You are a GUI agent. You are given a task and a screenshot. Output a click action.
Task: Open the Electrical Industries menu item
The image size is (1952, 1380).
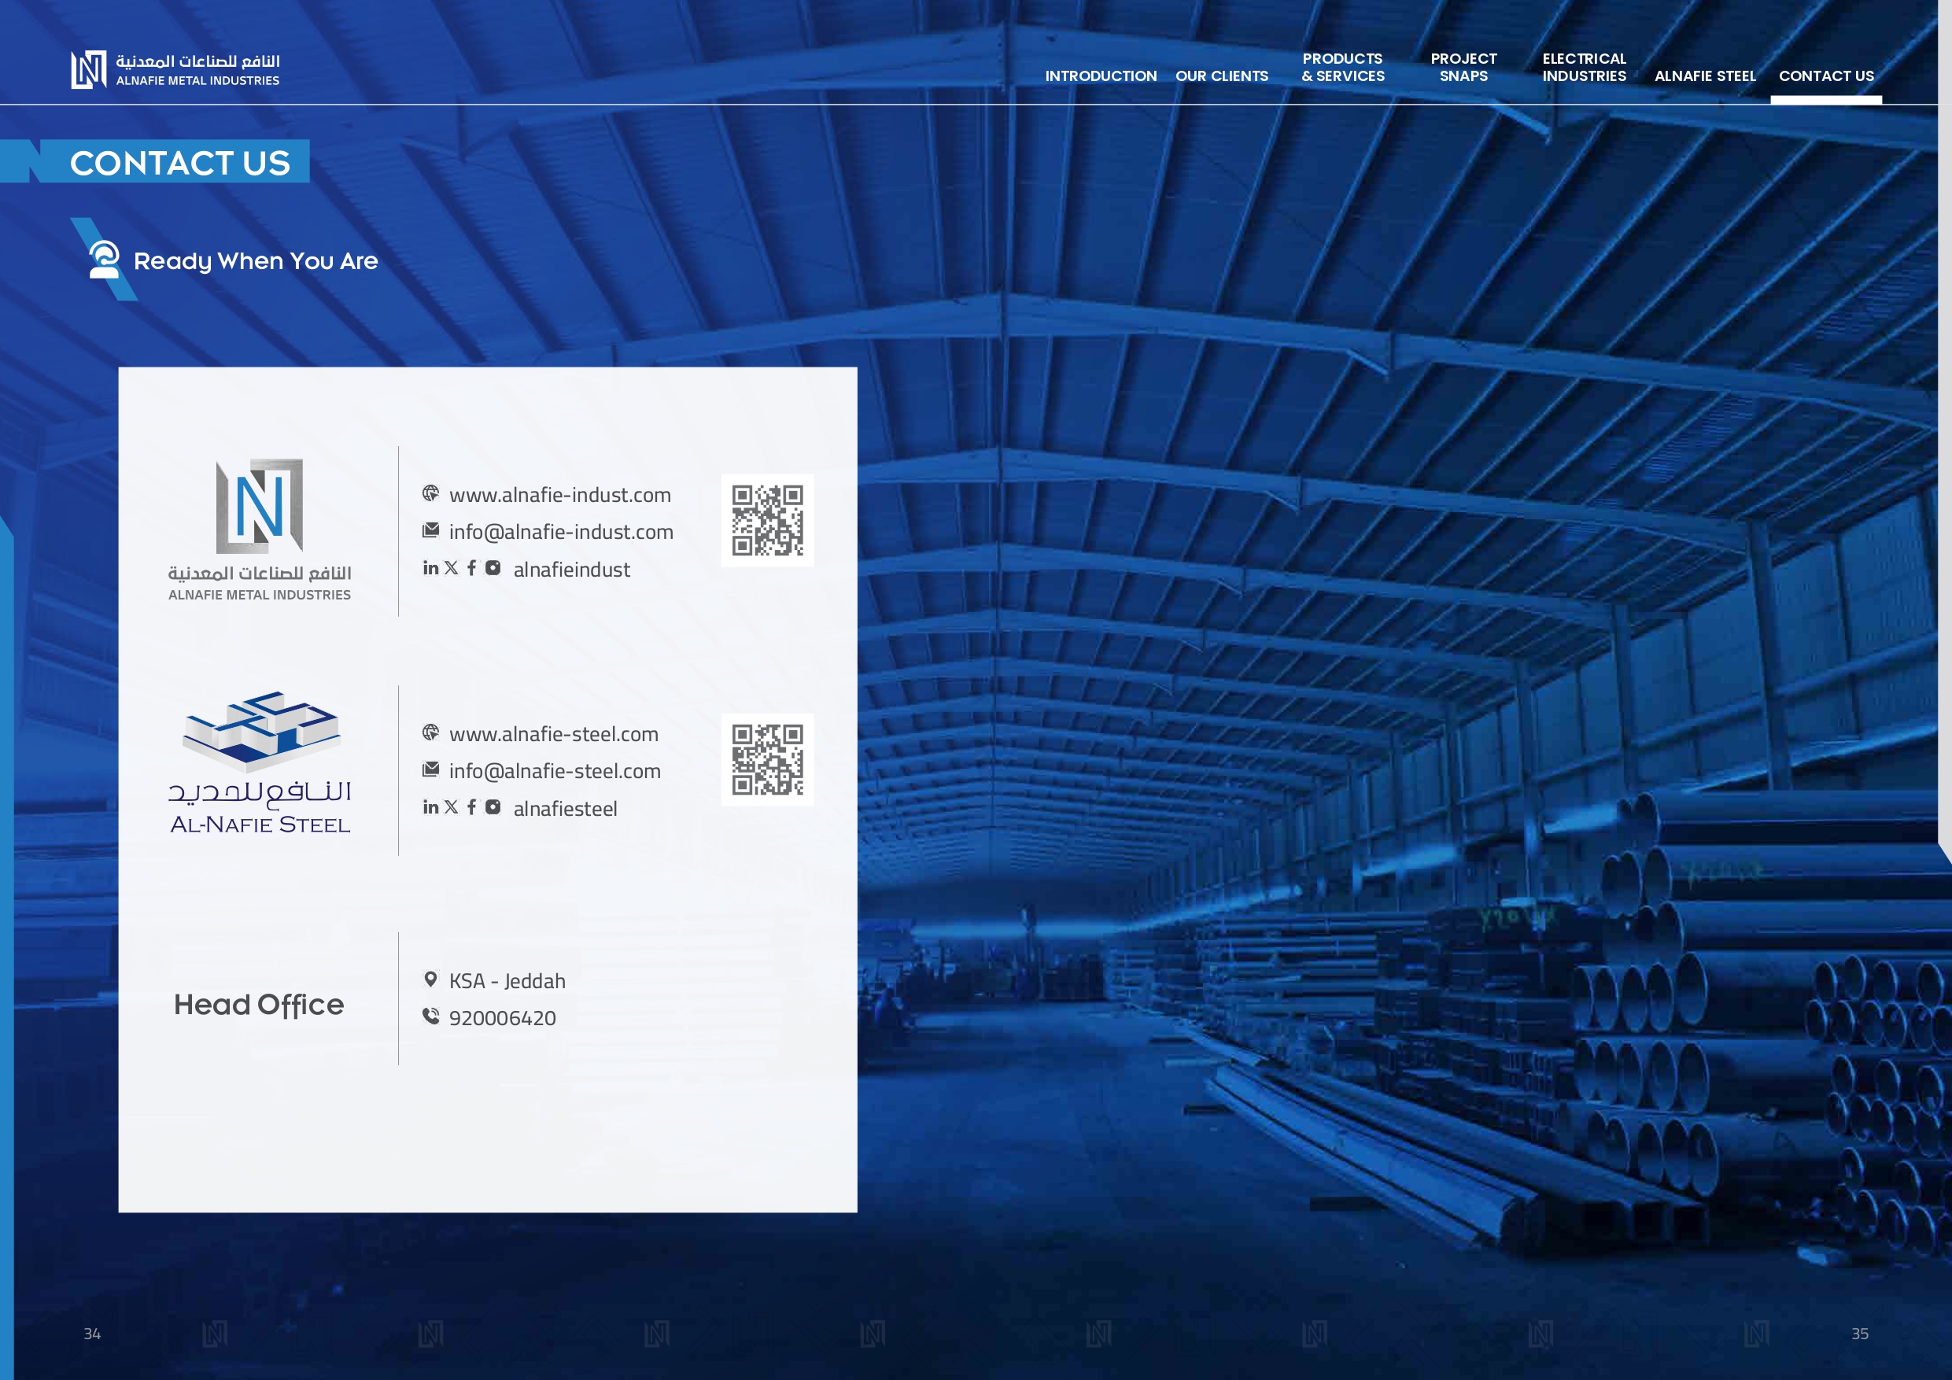[x=1584, y=67]
